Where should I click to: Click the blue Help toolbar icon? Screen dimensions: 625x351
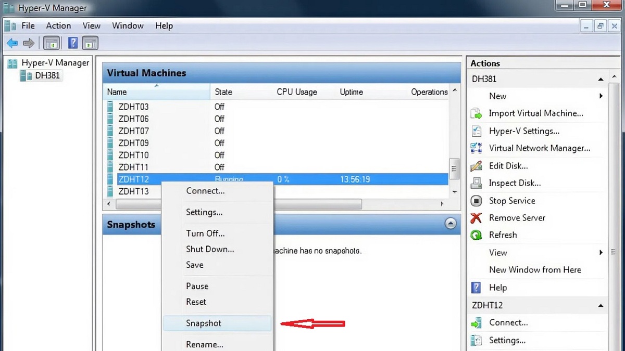coord(73,43)
